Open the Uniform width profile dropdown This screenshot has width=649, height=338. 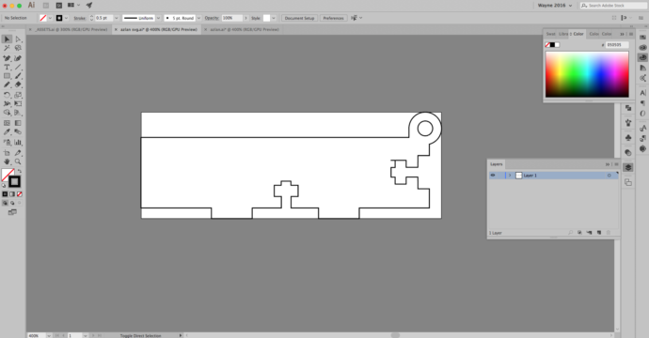point(158,18)
